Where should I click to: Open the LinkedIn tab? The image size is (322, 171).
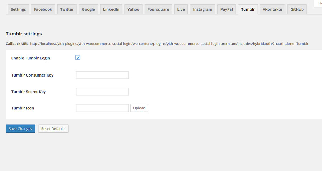point(111,9)
